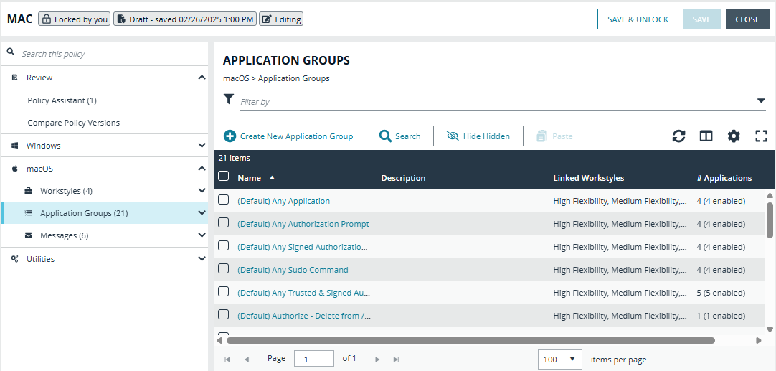Click the Close button
The width and height of the screenshot is (776, 371).
point(747,19)
